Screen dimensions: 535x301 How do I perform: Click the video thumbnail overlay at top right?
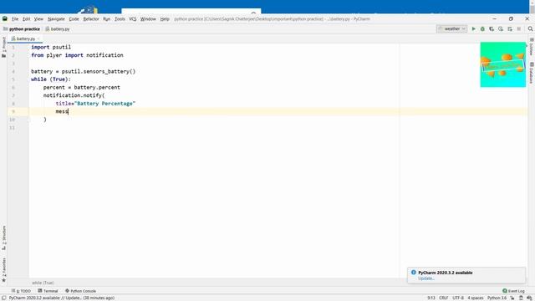click(x=503, y=64)
